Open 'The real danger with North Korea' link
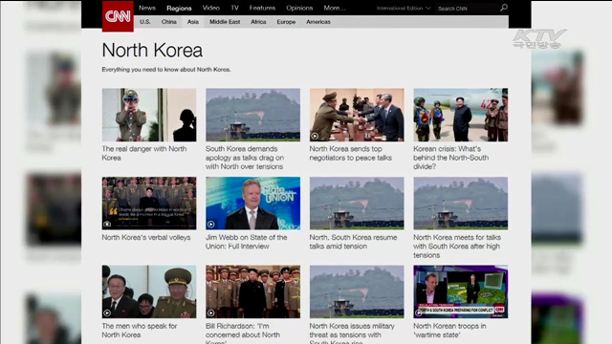Image resolution: width=612 pixels, height=344 pixels. [144, 153]
